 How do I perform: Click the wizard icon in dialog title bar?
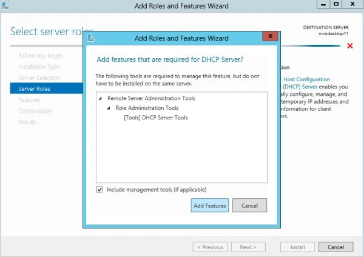click(x=91, y=38)
